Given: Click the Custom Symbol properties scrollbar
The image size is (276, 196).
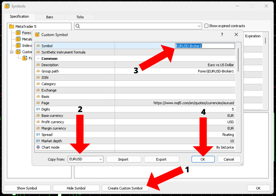Looking at the screenshot, I should click(x=238, y=60).
